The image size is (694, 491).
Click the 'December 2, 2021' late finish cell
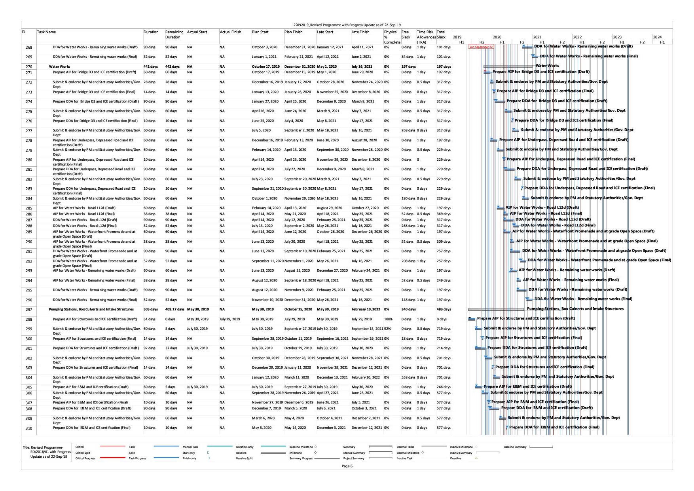(366, 418)
